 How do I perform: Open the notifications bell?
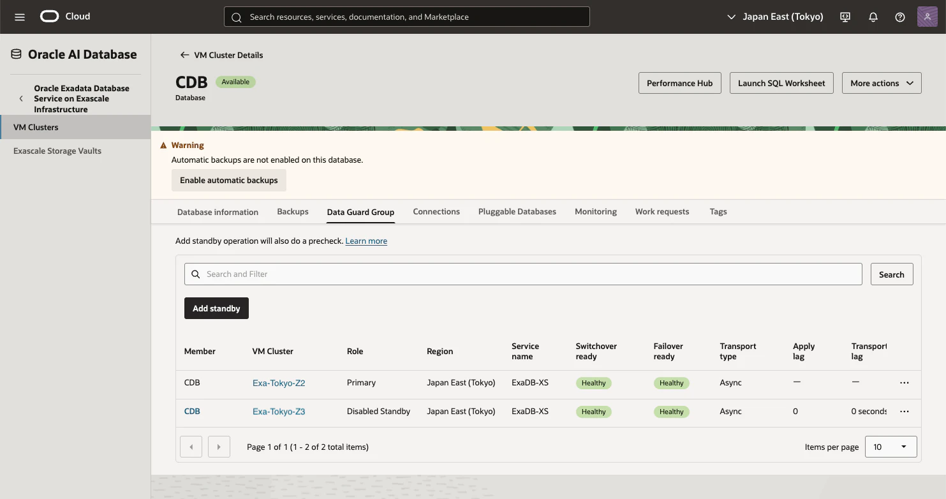pos(873,17)
